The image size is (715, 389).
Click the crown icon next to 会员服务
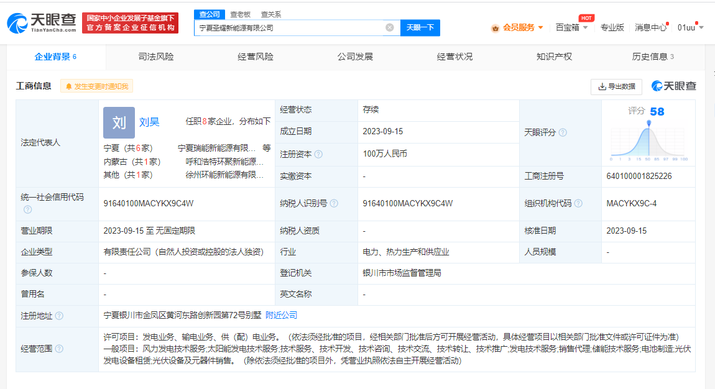496,28
